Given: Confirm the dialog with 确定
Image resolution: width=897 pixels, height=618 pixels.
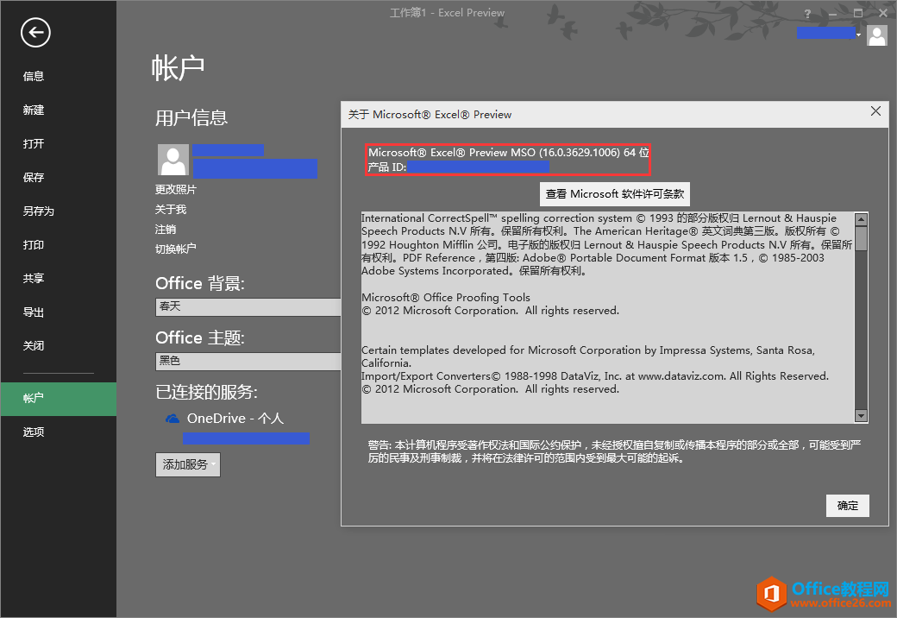Looking at the screenshot, I should pos(848,506).
